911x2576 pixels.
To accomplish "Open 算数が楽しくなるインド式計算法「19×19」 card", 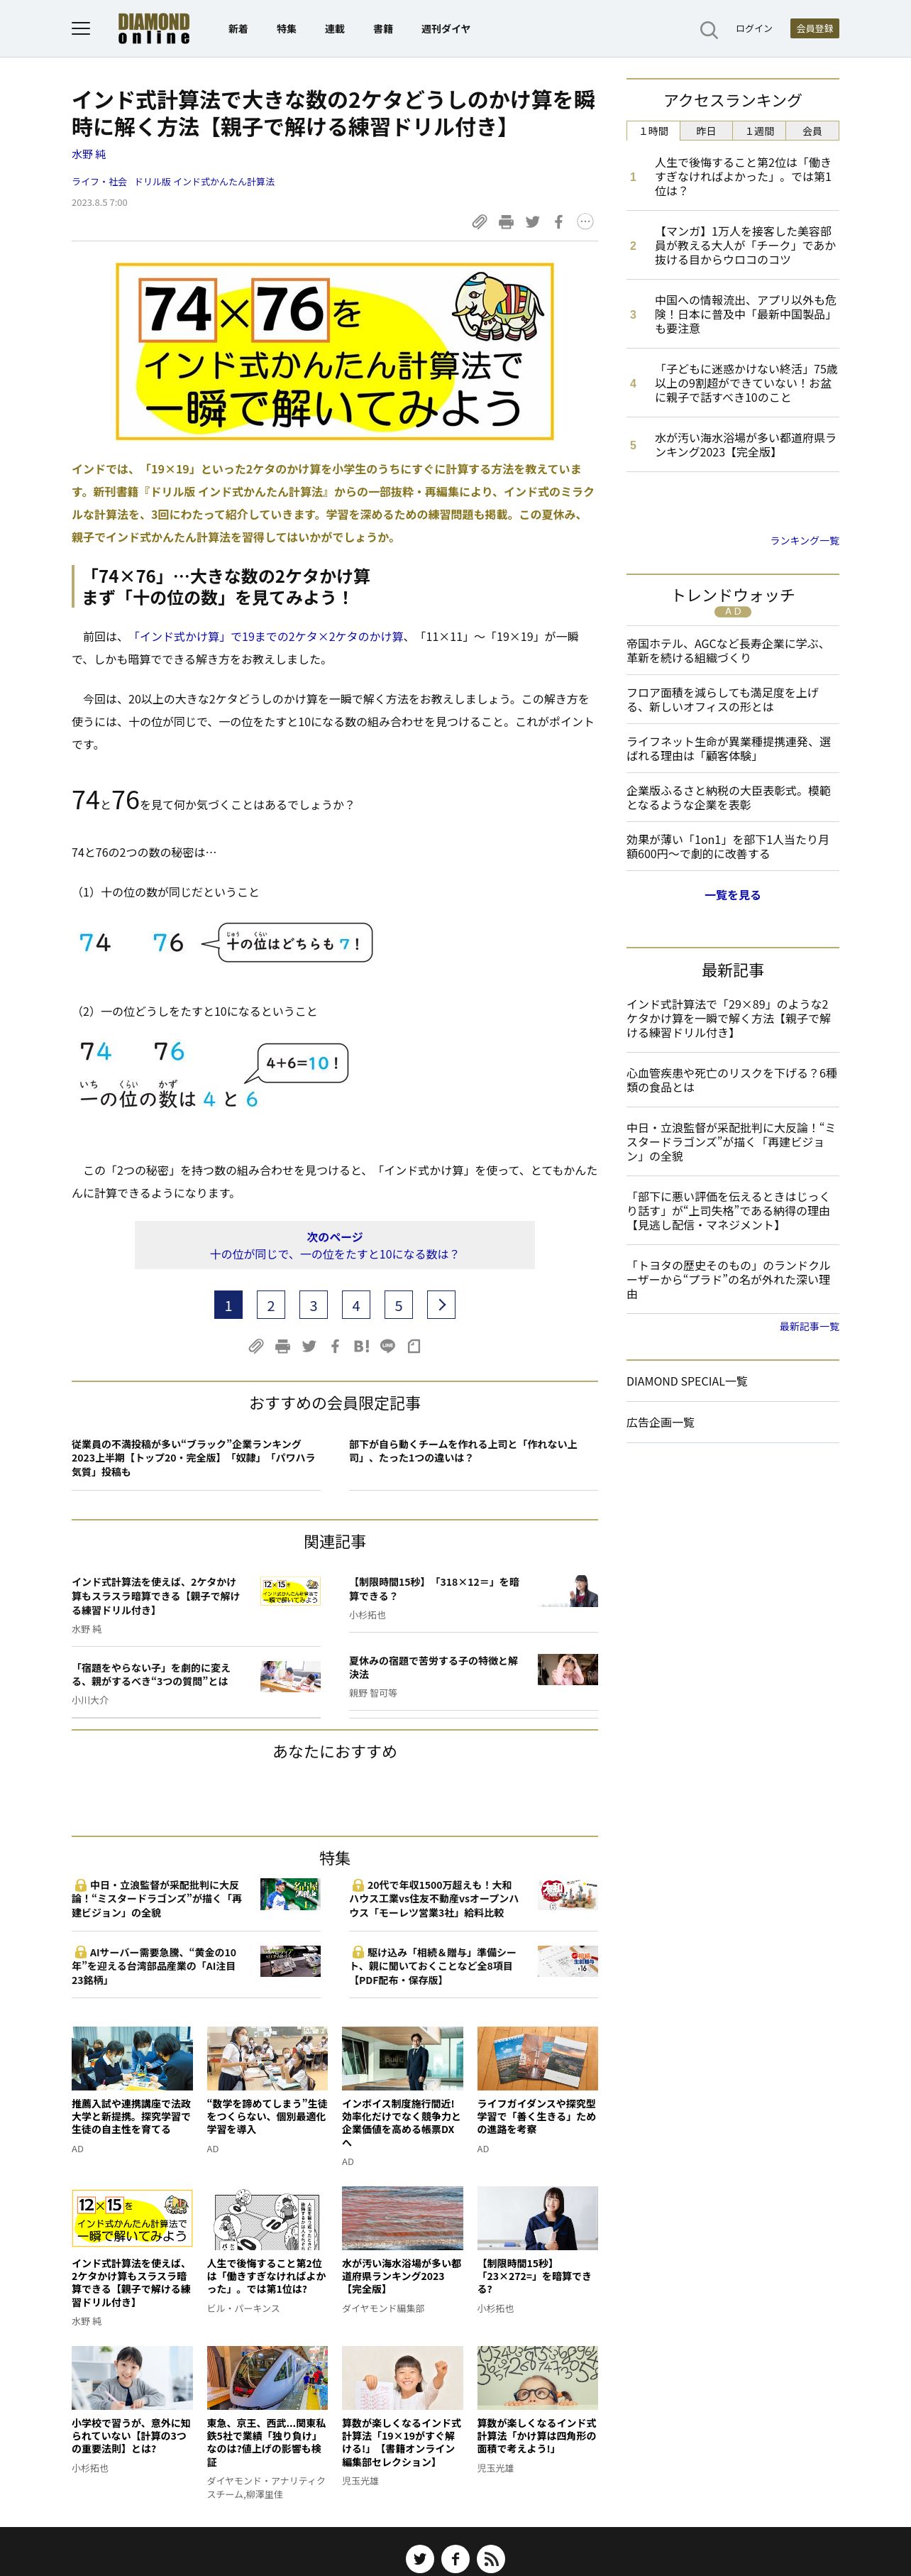I will [x=402, y=2416].
